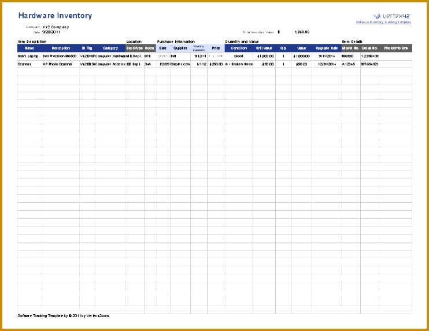Select the M6500 model number cell
Image resolution: width=429 pixels, height=331 pixels.
[351, 56]
